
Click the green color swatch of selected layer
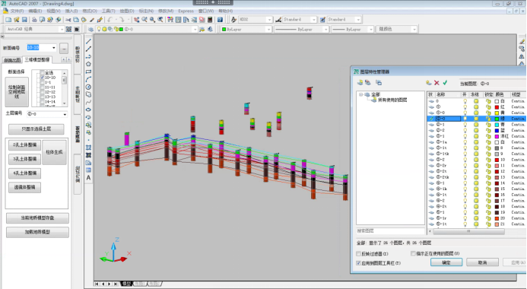[497, 119]
